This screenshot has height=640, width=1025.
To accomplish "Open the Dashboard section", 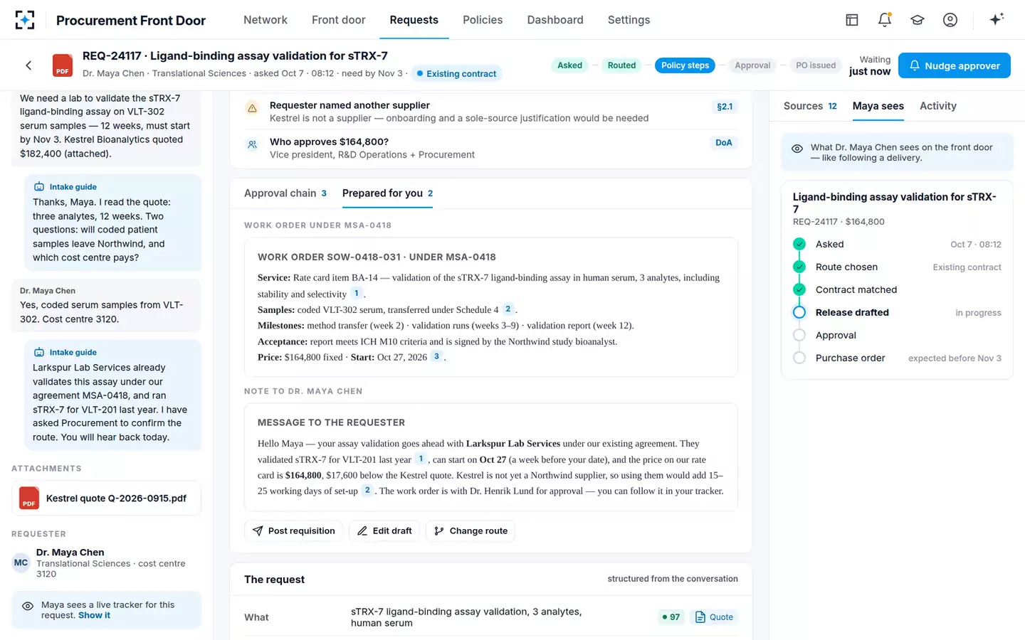I will click(555, 20).
